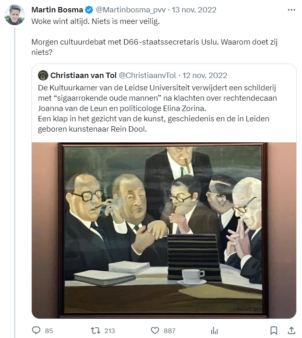Open the three-dot more options menu
The width and height of the screenshot is (302, 338).
click(x=291, y=10)
